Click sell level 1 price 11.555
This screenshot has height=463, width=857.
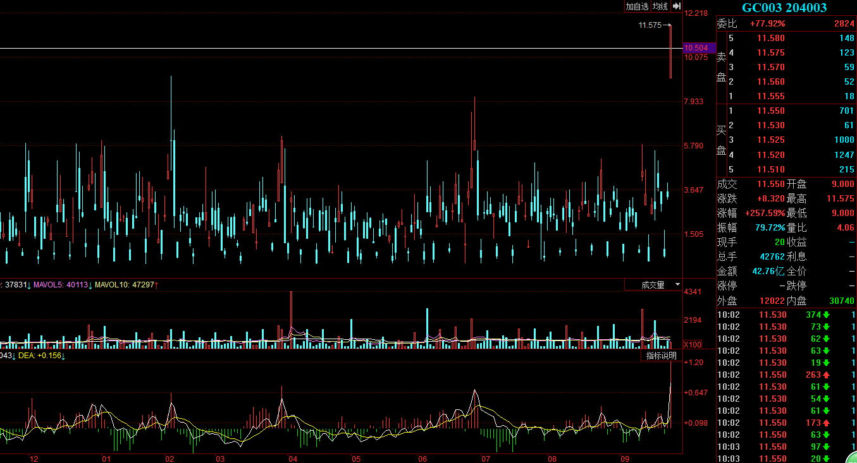point(771,96)
